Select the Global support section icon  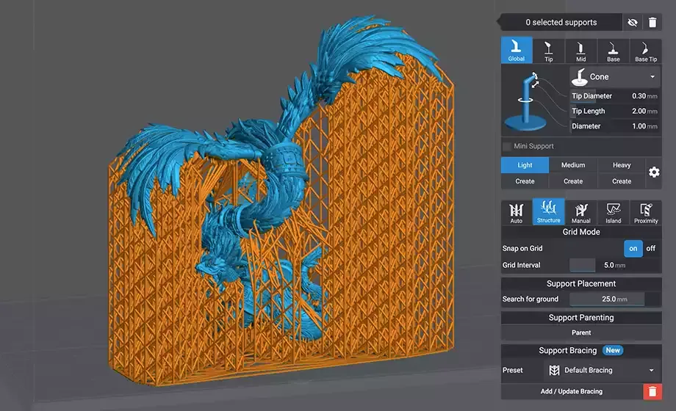pos(516,51)
